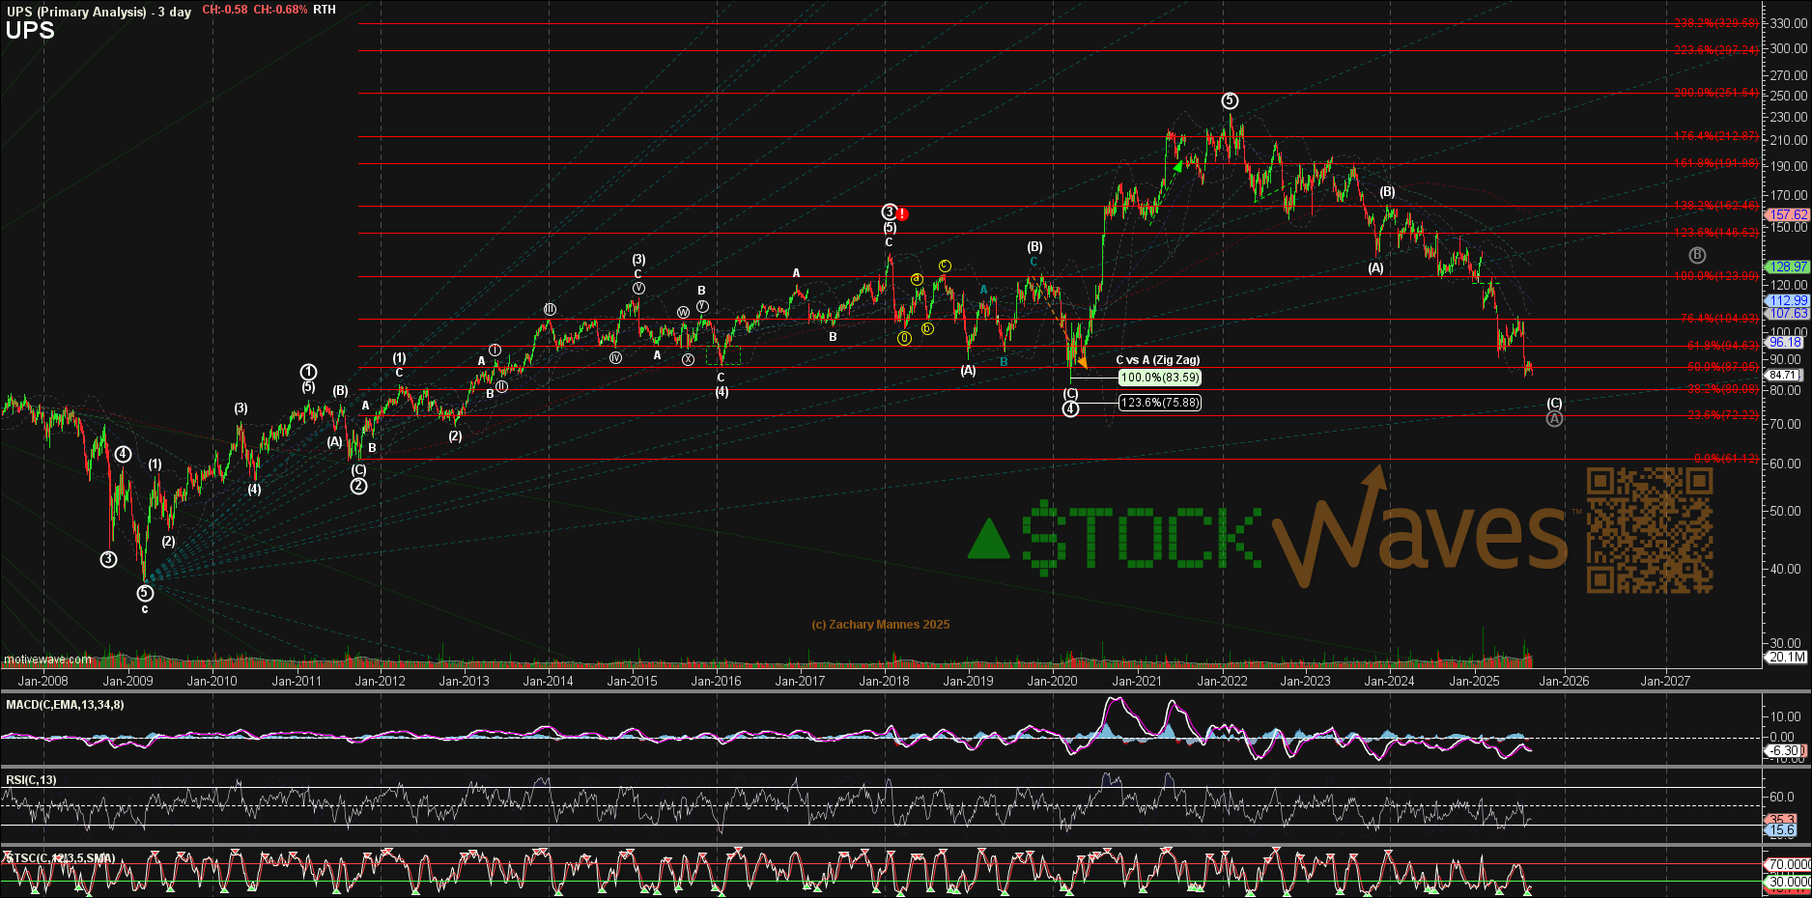
Task: Click the 128.97 green price tag
Action: pyautogui.click(x=1787, y=267)
